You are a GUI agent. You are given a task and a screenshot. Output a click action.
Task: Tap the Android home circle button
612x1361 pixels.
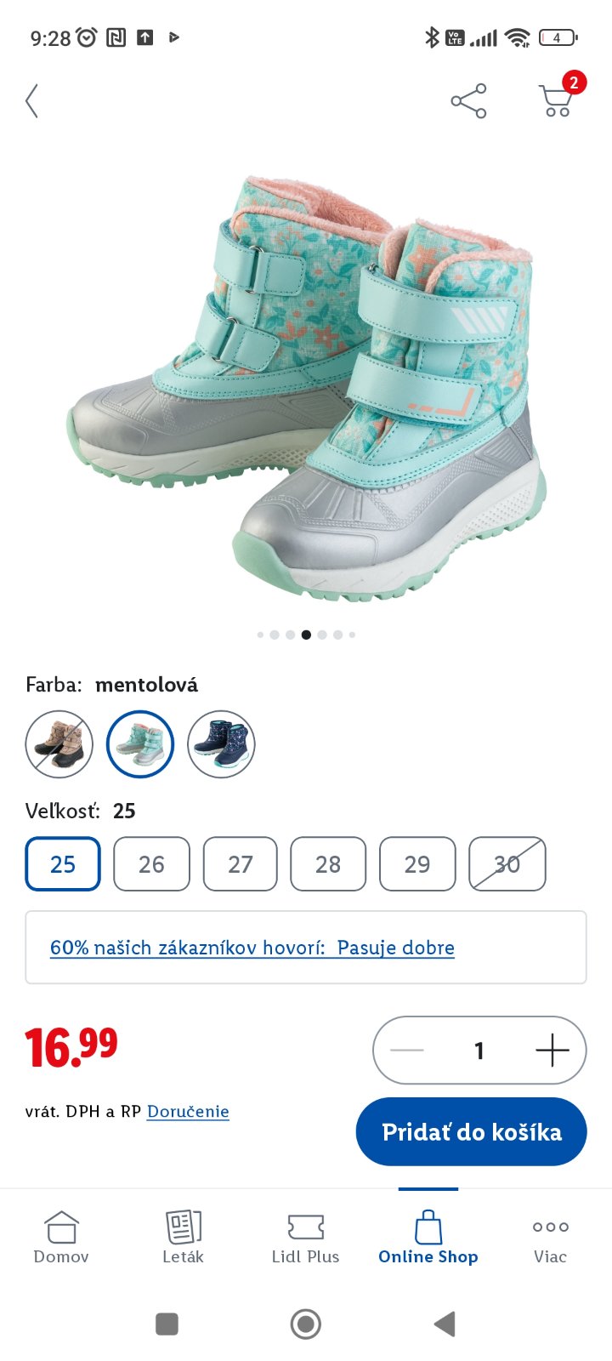click(306, 1324)
